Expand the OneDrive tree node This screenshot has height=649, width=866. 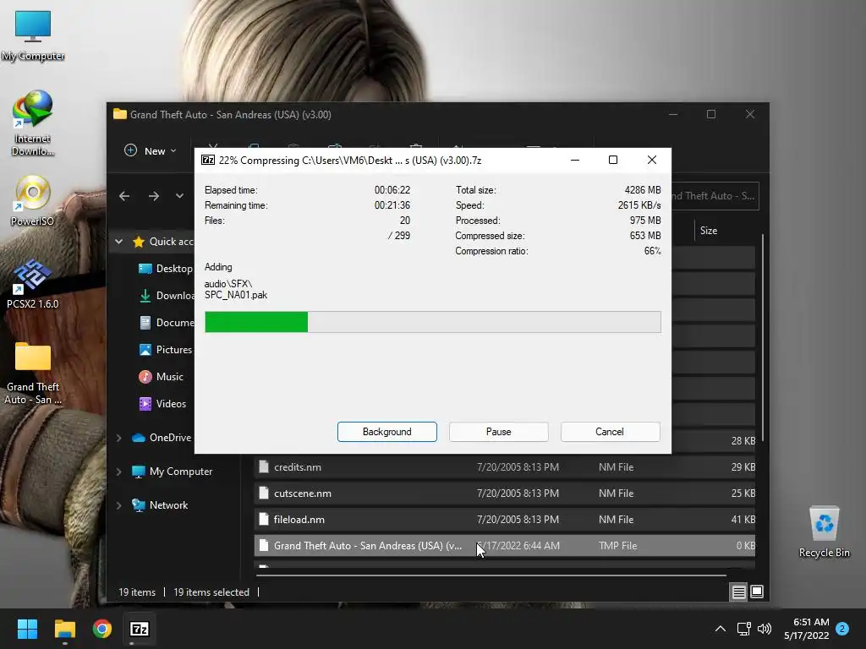(118, 438)
